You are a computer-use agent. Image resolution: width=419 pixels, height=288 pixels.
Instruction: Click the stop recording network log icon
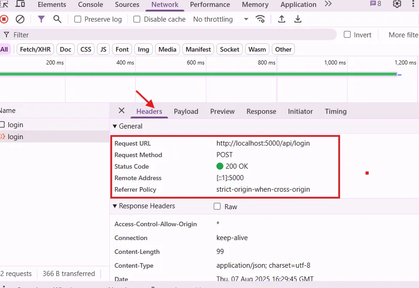click(4, 19)
